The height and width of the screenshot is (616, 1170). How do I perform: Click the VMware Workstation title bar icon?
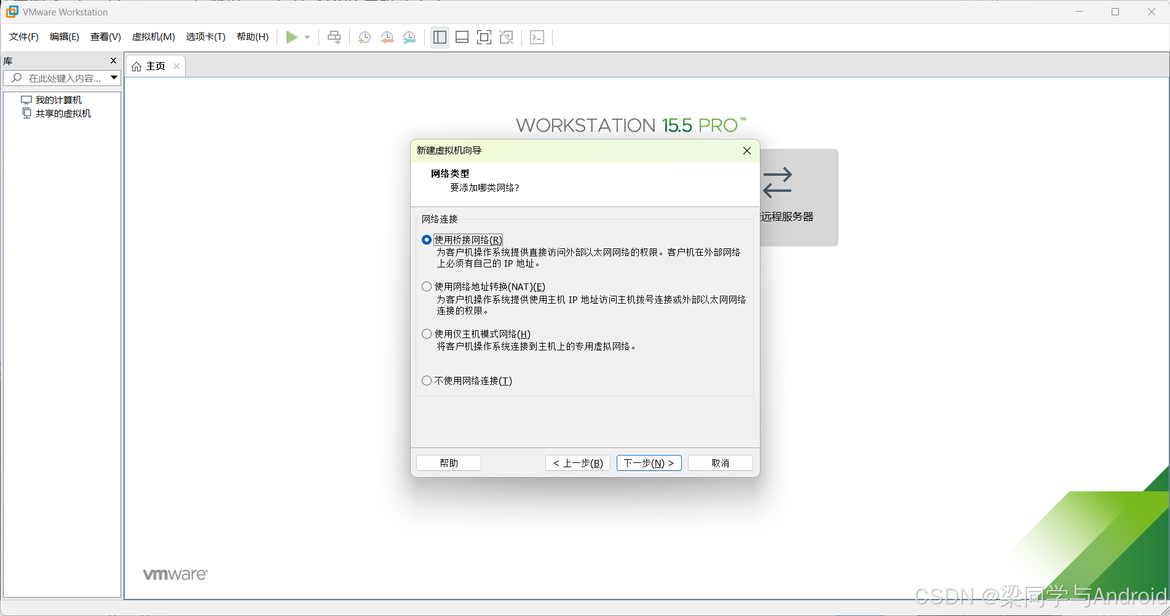[x=12, y=12]
